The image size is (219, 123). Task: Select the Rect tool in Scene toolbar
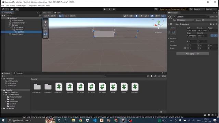pos(46,34)
